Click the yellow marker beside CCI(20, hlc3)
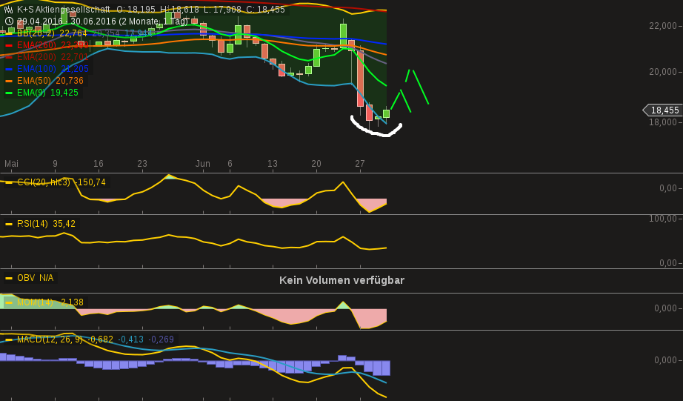 pyautogui.click(x=9, y=182)
